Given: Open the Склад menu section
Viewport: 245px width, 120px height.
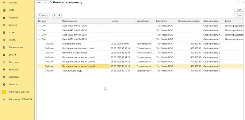Looking at the screenshot, I should pyautogui.click(x=12, y=33).
